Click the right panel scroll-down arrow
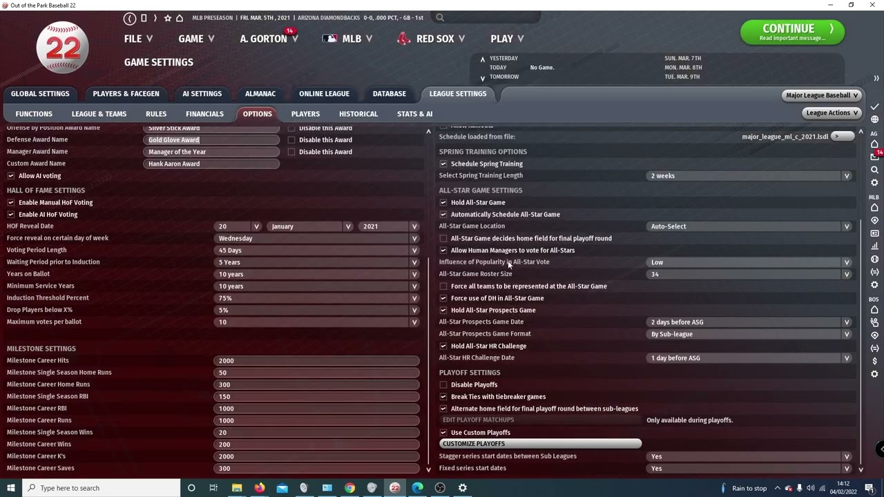This screenshot has width=884, height=497. tap(861, 469)
